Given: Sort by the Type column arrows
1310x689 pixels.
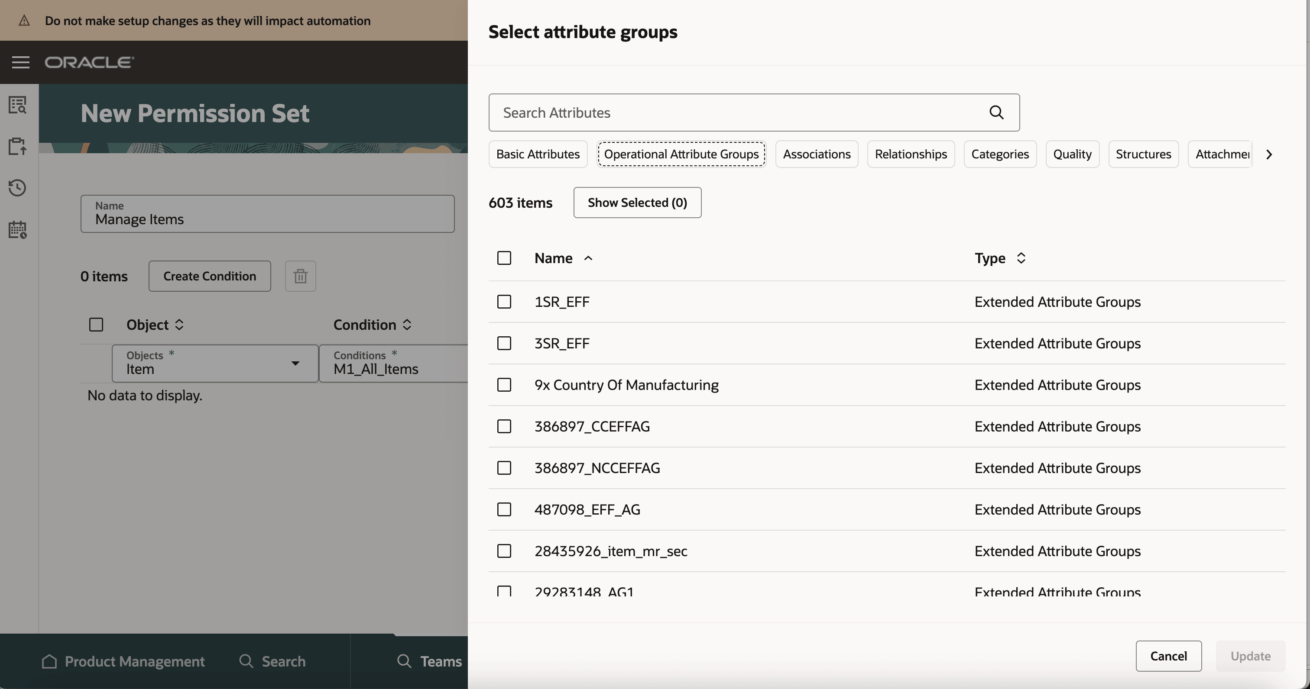Looking at the screenshot, I should pos(1021,258).
